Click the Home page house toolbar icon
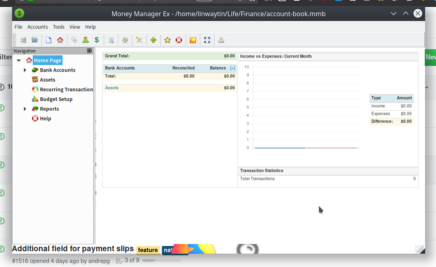This screenshot has width=436, height=267. point(60,40)
